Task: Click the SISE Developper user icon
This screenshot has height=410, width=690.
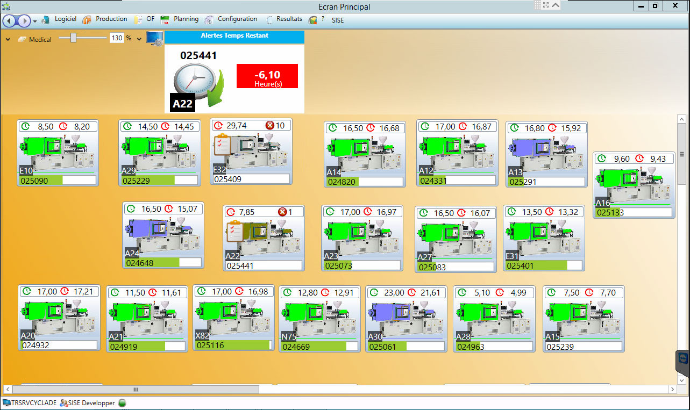Action: point(64,403)
